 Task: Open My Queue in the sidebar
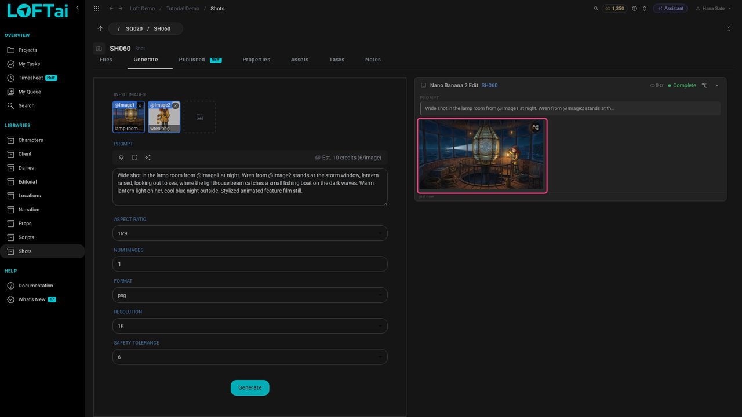tap(30, 92)
